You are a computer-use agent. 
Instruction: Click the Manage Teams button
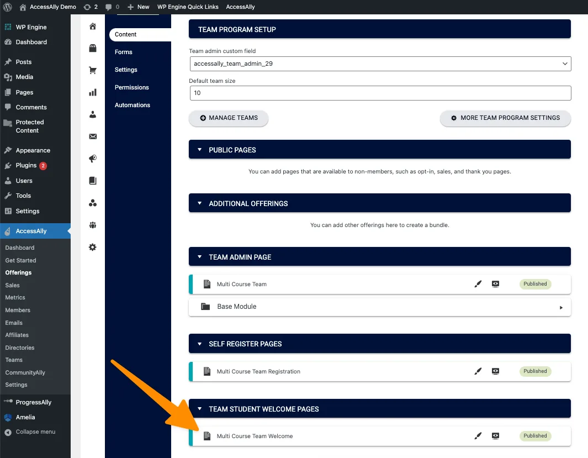coord(229,118)
